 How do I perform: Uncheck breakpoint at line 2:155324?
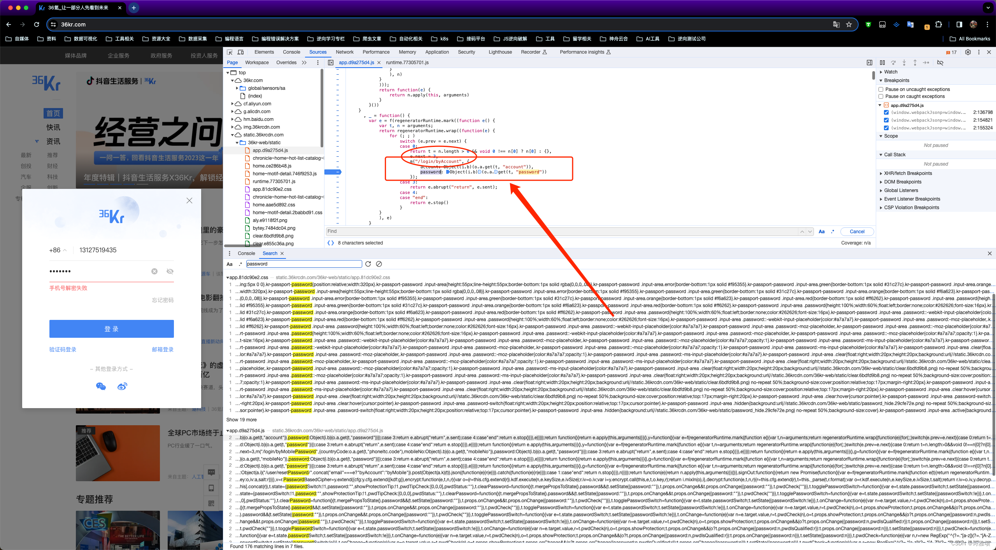click(x=886, y=128)
